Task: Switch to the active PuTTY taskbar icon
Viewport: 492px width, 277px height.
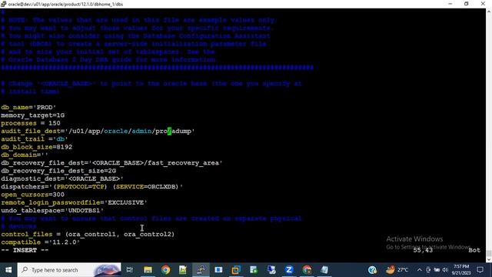Action: [201, 270]
